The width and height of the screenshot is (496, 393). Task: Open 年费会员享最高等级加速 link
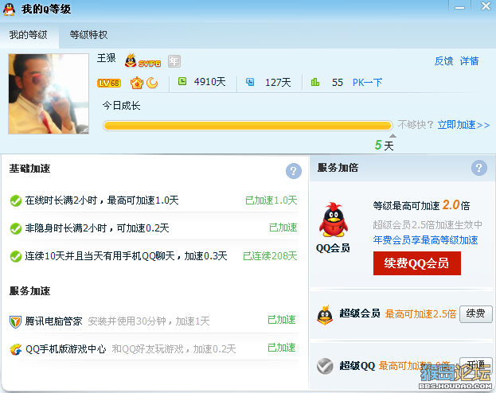(425, 240)
